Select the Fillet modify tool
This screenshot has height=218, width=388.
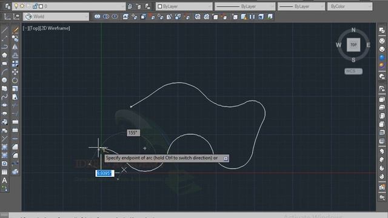(15, 155)
